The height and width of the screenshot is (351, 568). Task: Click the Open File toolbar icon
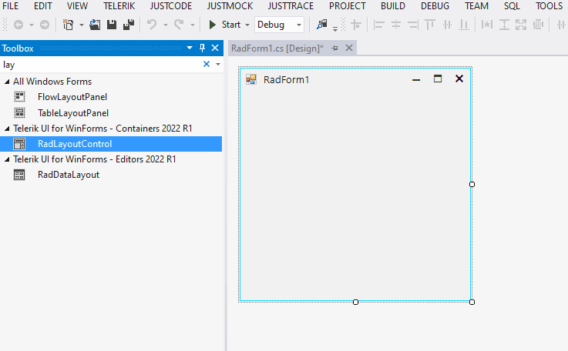[95, 25]
